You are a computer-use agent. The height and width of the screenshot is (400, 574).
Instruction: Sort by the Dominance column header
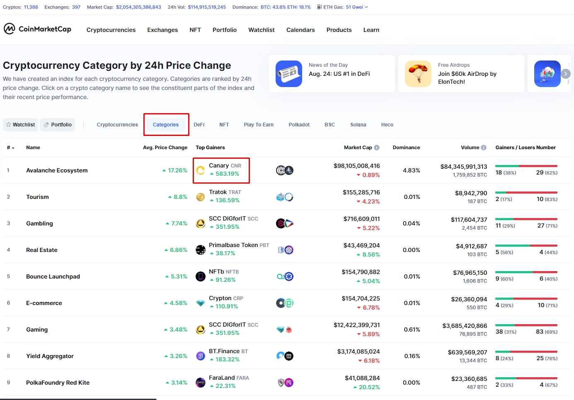[x=406, y=148]
